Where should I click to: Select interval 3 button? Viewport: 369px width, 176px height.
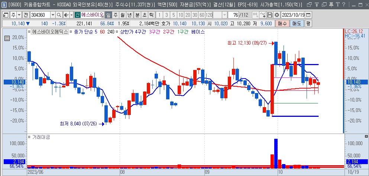166,15
